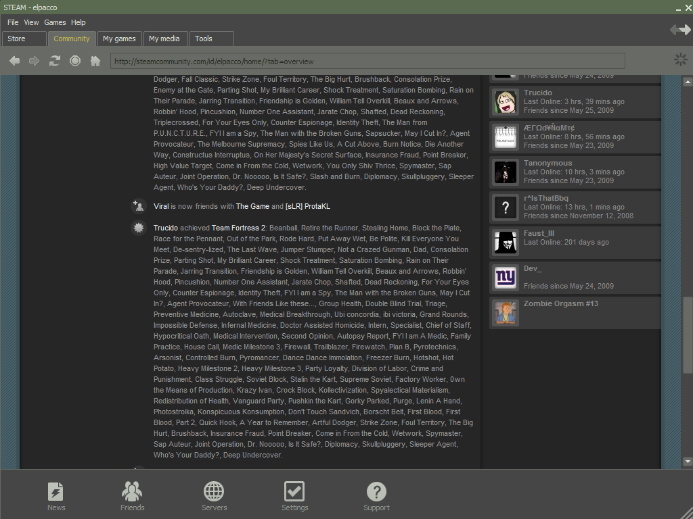Open Trucido name in friends list

tap(538, 93)
